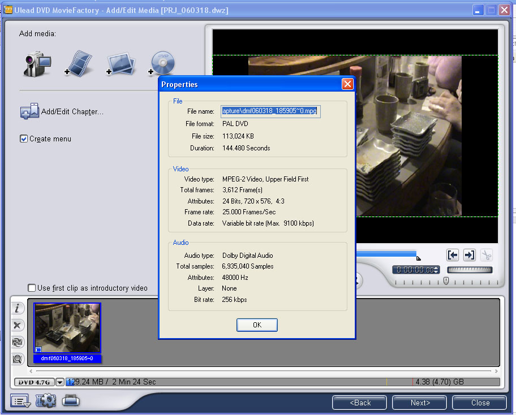Open the project settings gear icon
516x415 pixels.
tap(46, 401)
